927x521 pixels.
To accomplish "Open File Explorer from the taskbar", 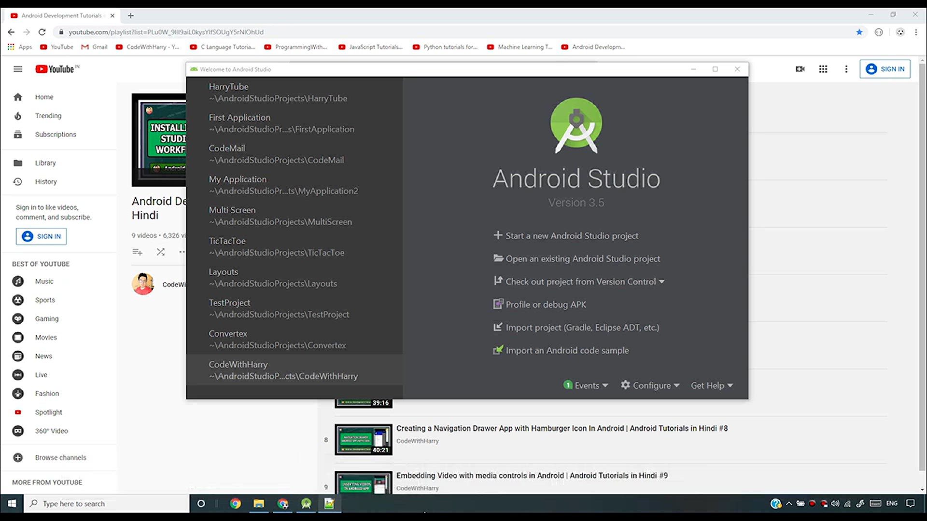I will 259,504.
